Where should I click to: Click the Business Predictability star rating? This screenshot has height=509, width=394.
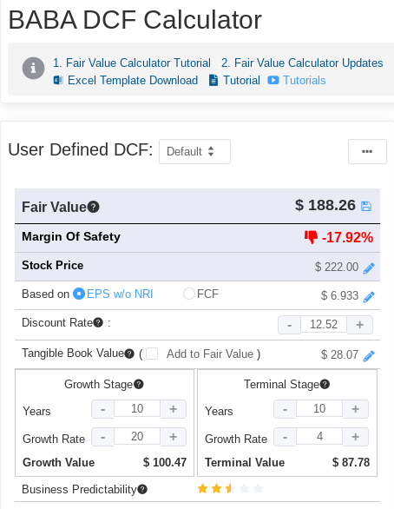point(230,488)
